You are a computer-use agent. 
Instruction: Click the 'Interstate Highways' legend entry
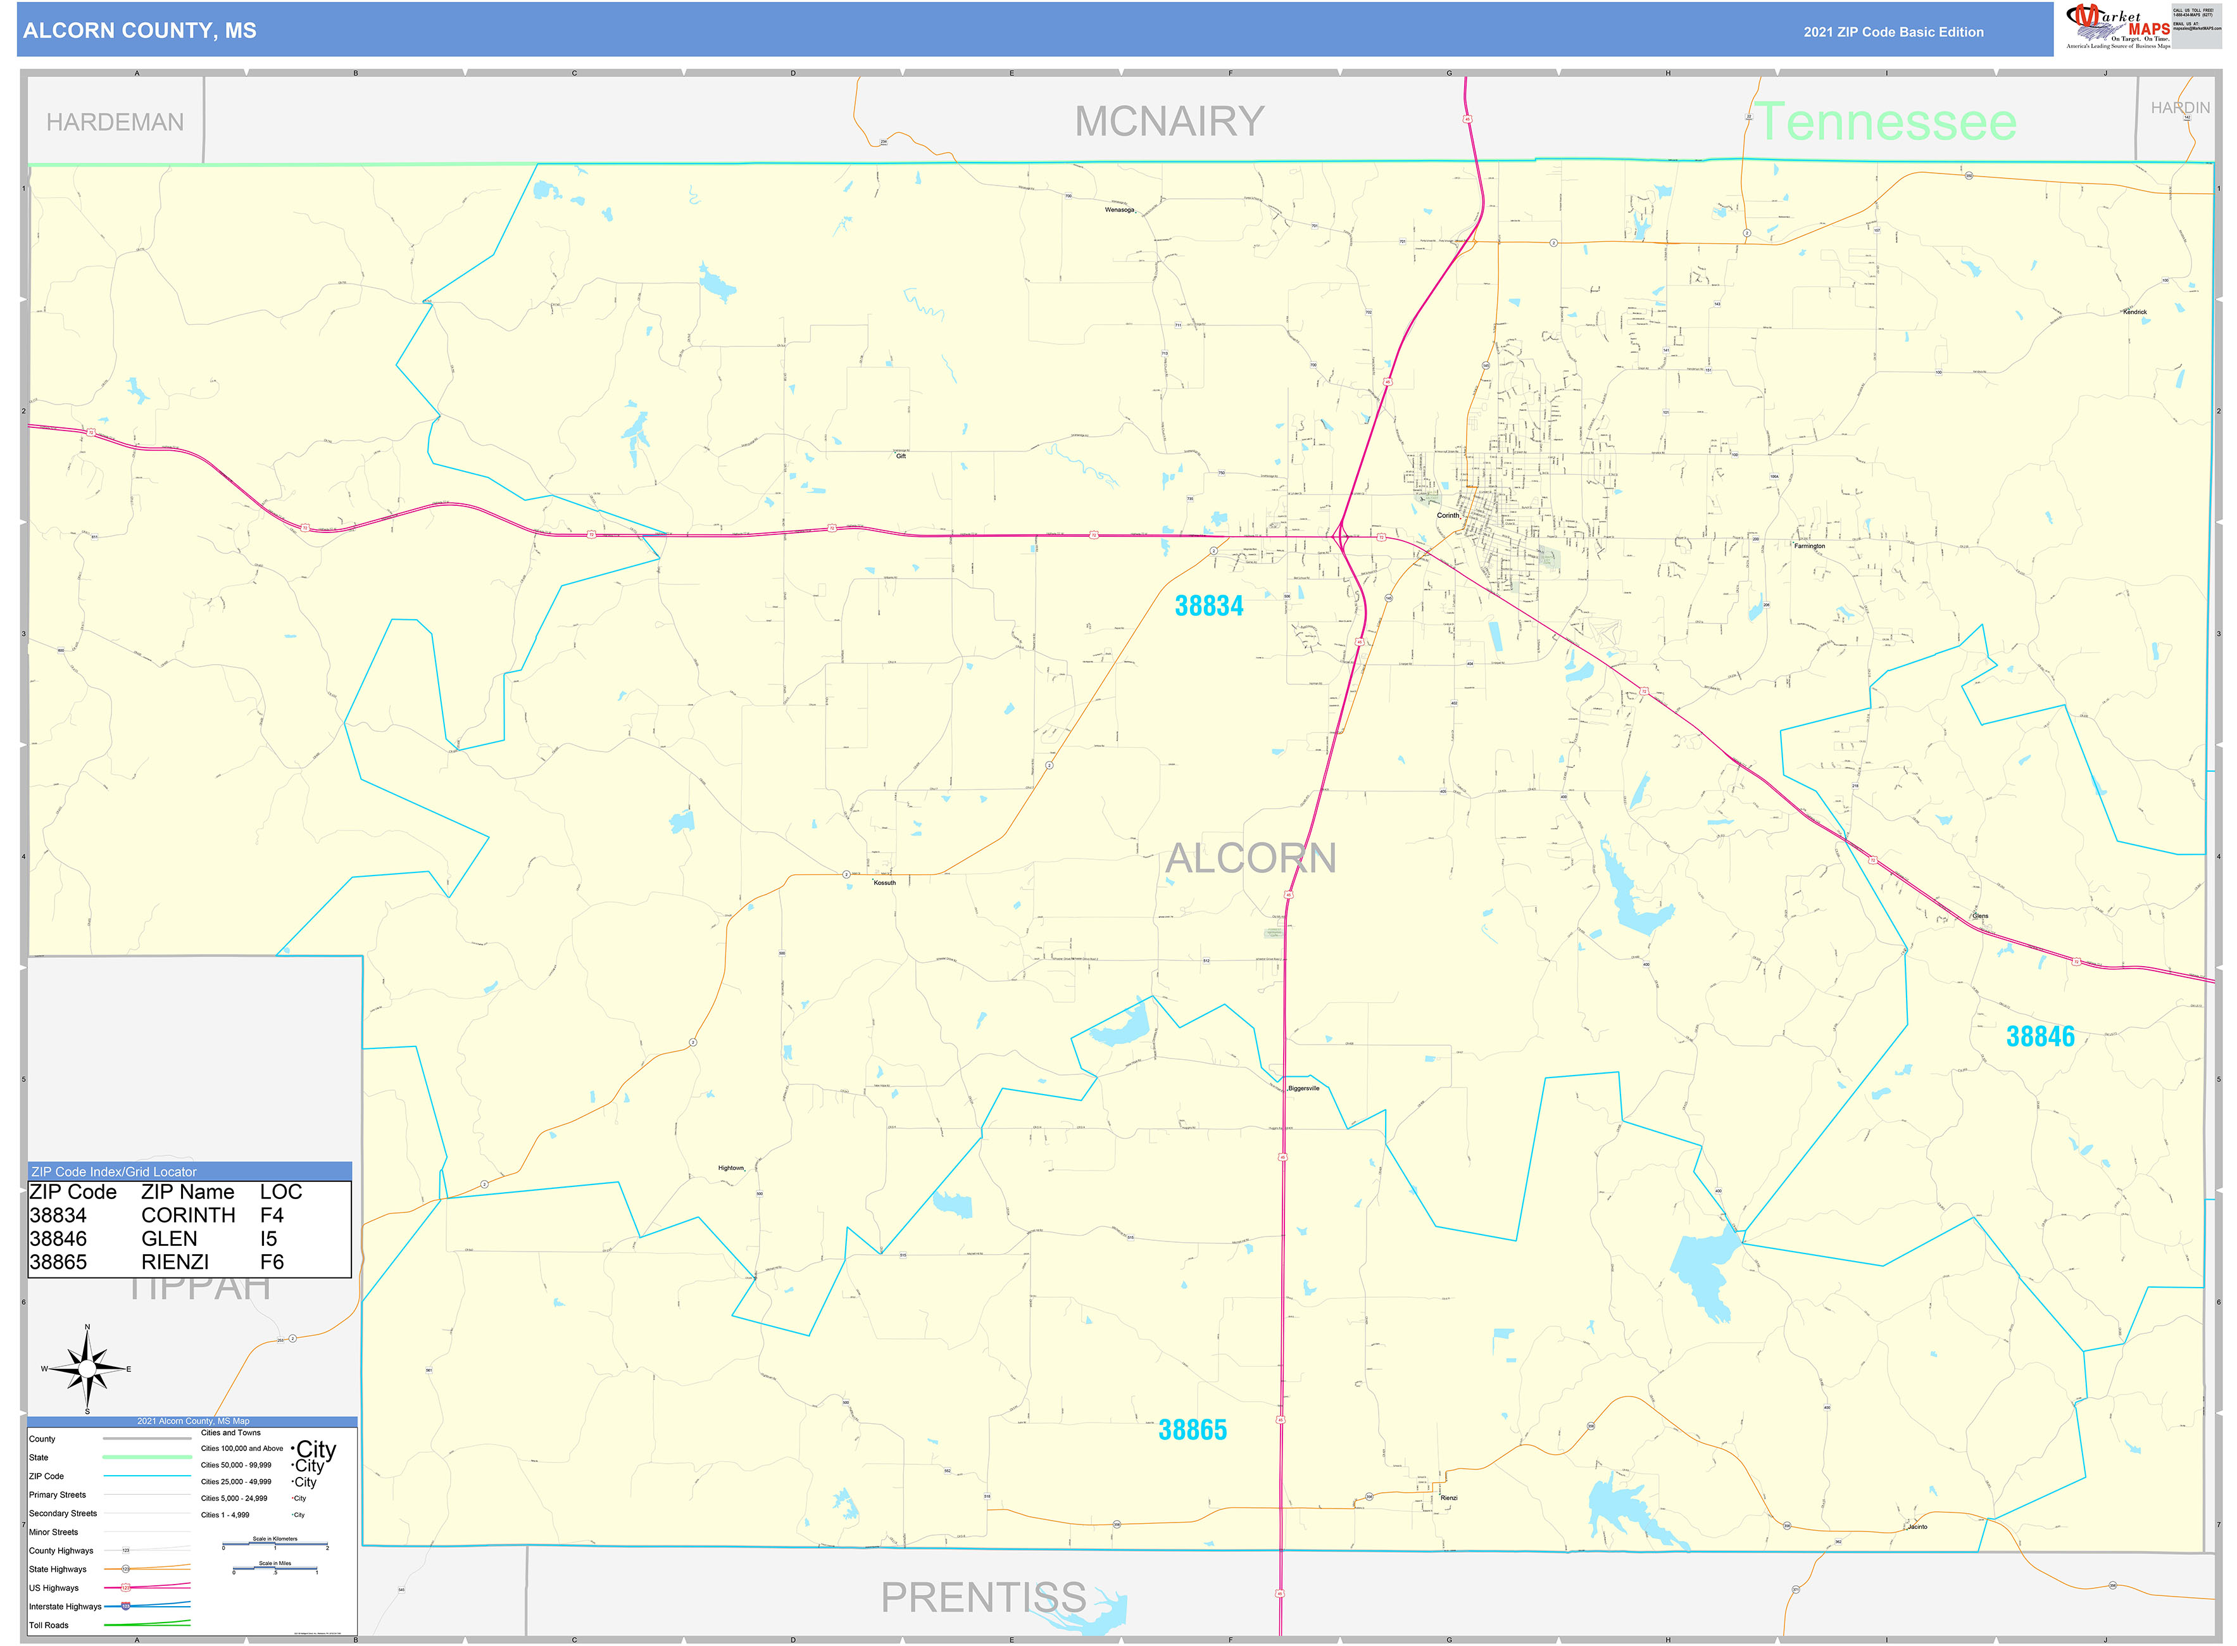(65, 1606)
